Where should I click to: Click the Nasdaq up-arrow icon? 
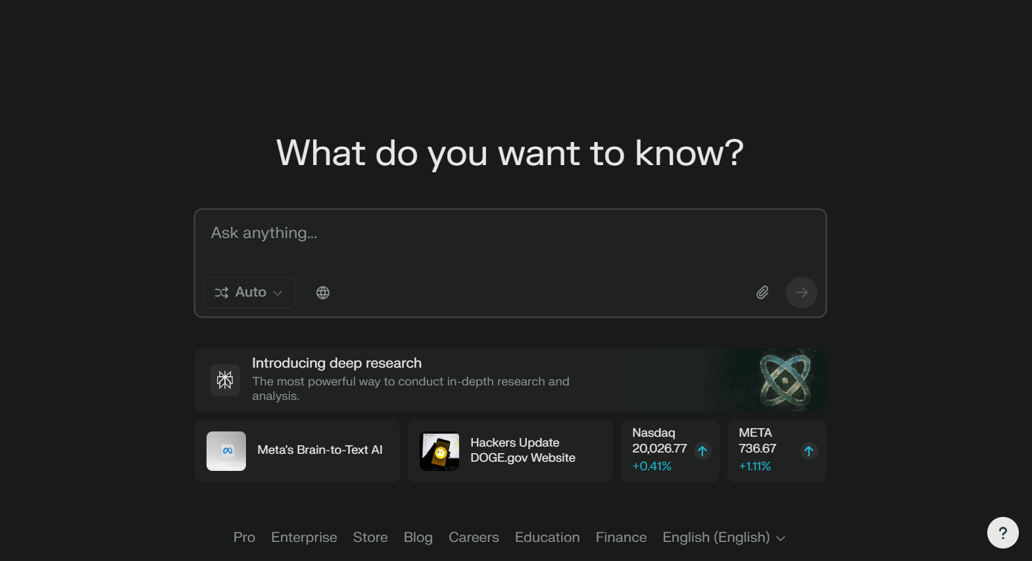(702, 451)
